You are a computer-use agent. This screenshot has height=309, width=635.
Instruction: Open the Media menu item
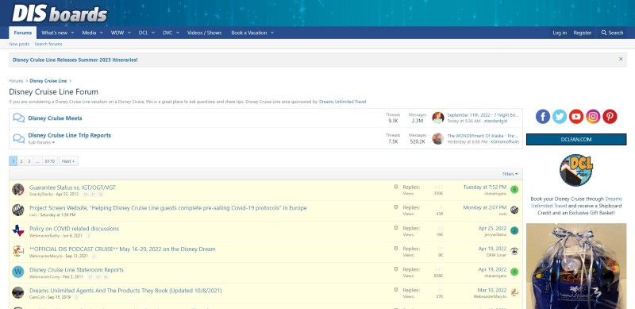[x=89, y=33]
